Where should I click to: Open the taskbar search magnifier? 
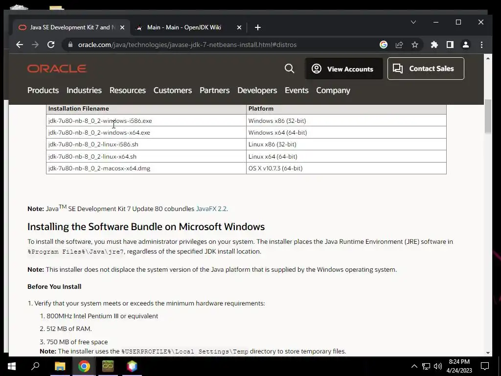pos(35,366)
